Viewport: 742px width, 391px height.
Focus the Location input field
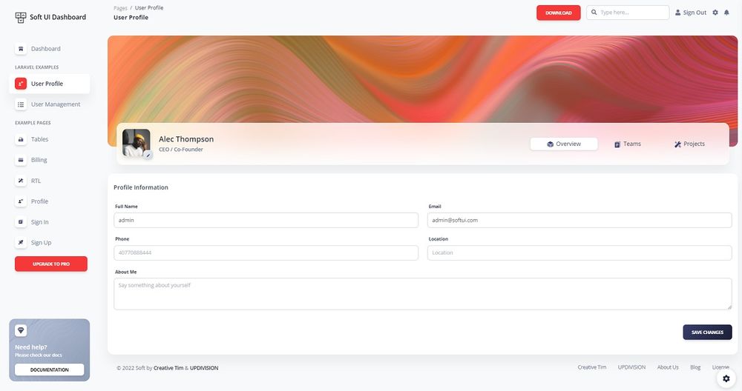click(580, 253)
